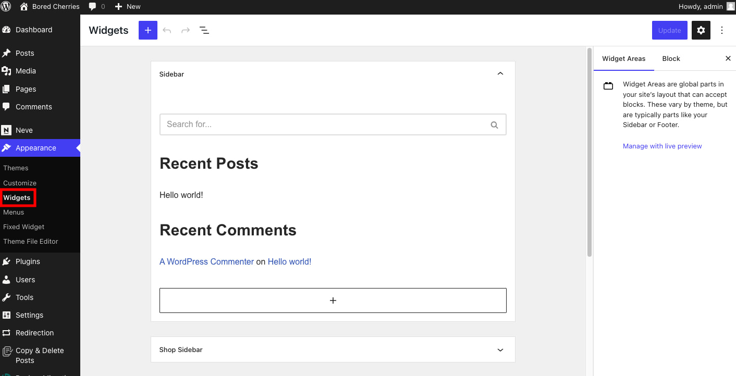
Task: Open the Hello world! post link
Action: [x=289, y=261]
